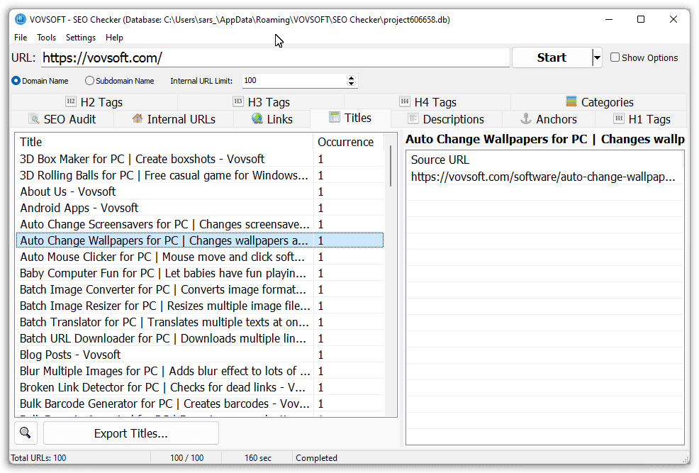Select the 'Blur Multiple Images for PC' row

point(200,372)
